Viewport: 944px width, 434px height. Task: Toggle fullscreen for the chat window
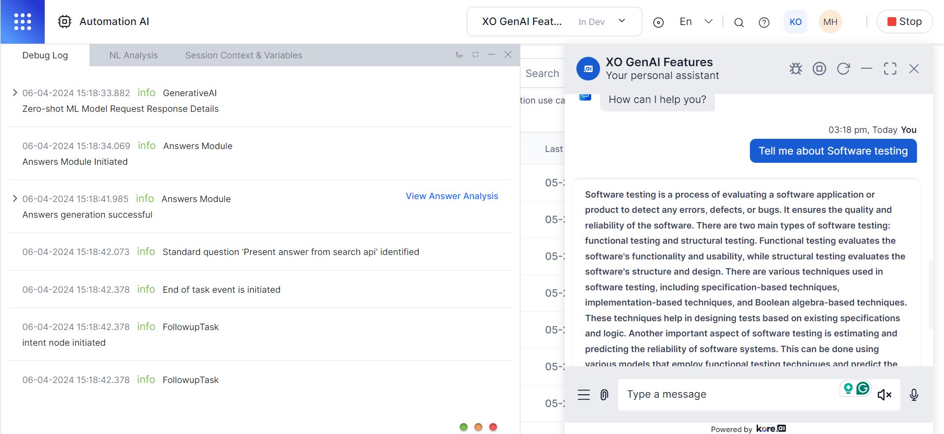click(x=890, y=69)
